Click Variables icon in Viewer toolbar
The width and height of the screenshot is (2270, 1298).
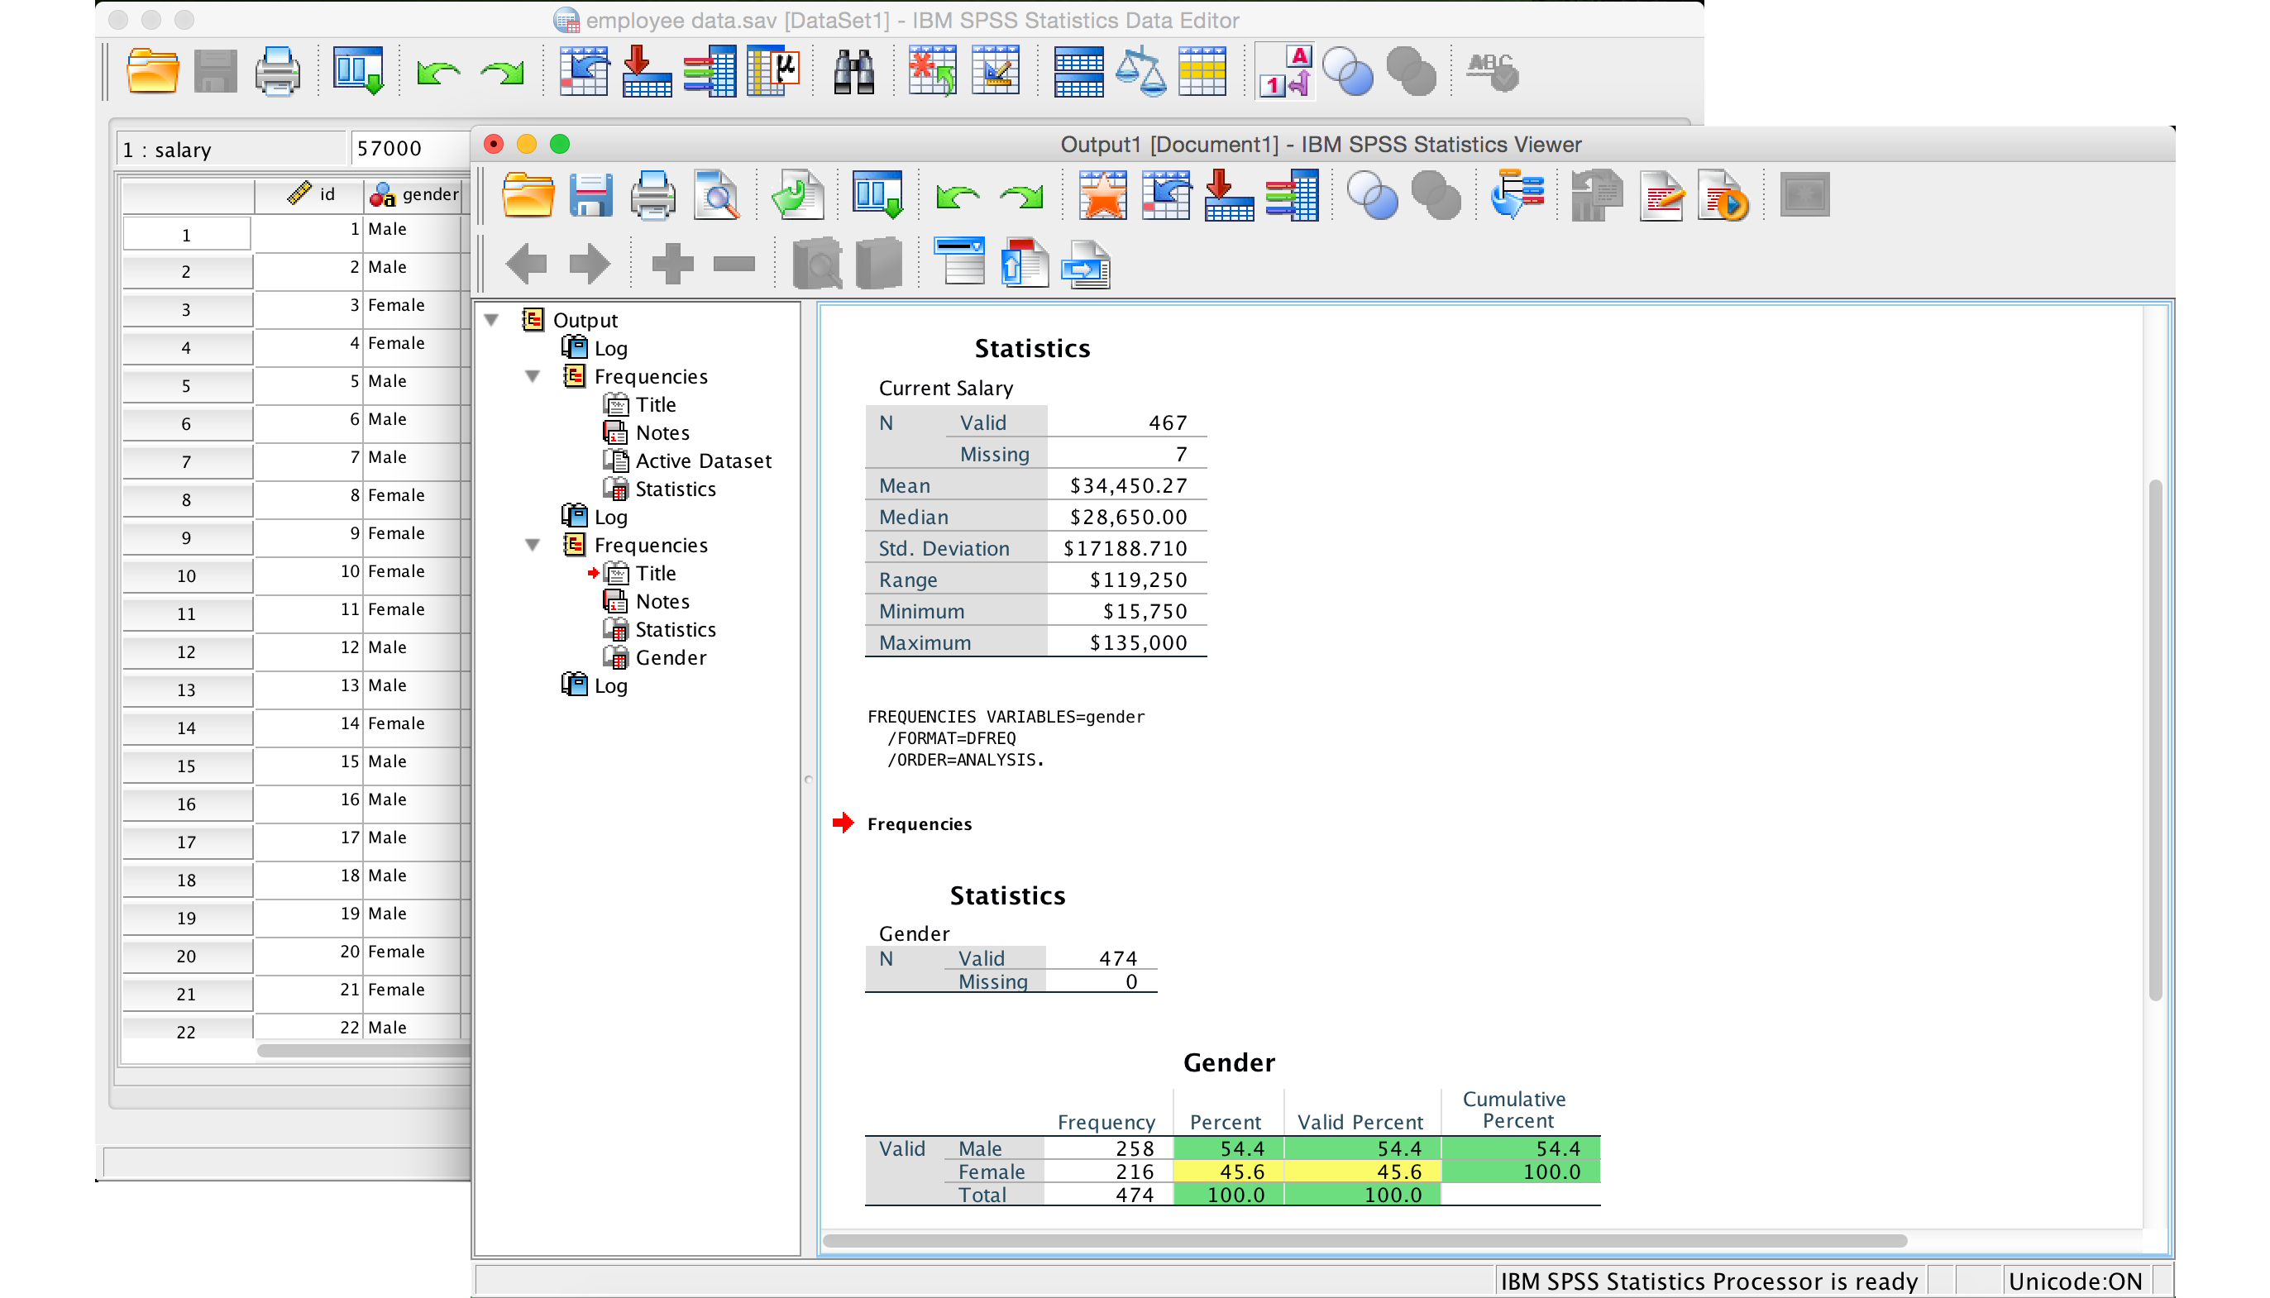1292,194
